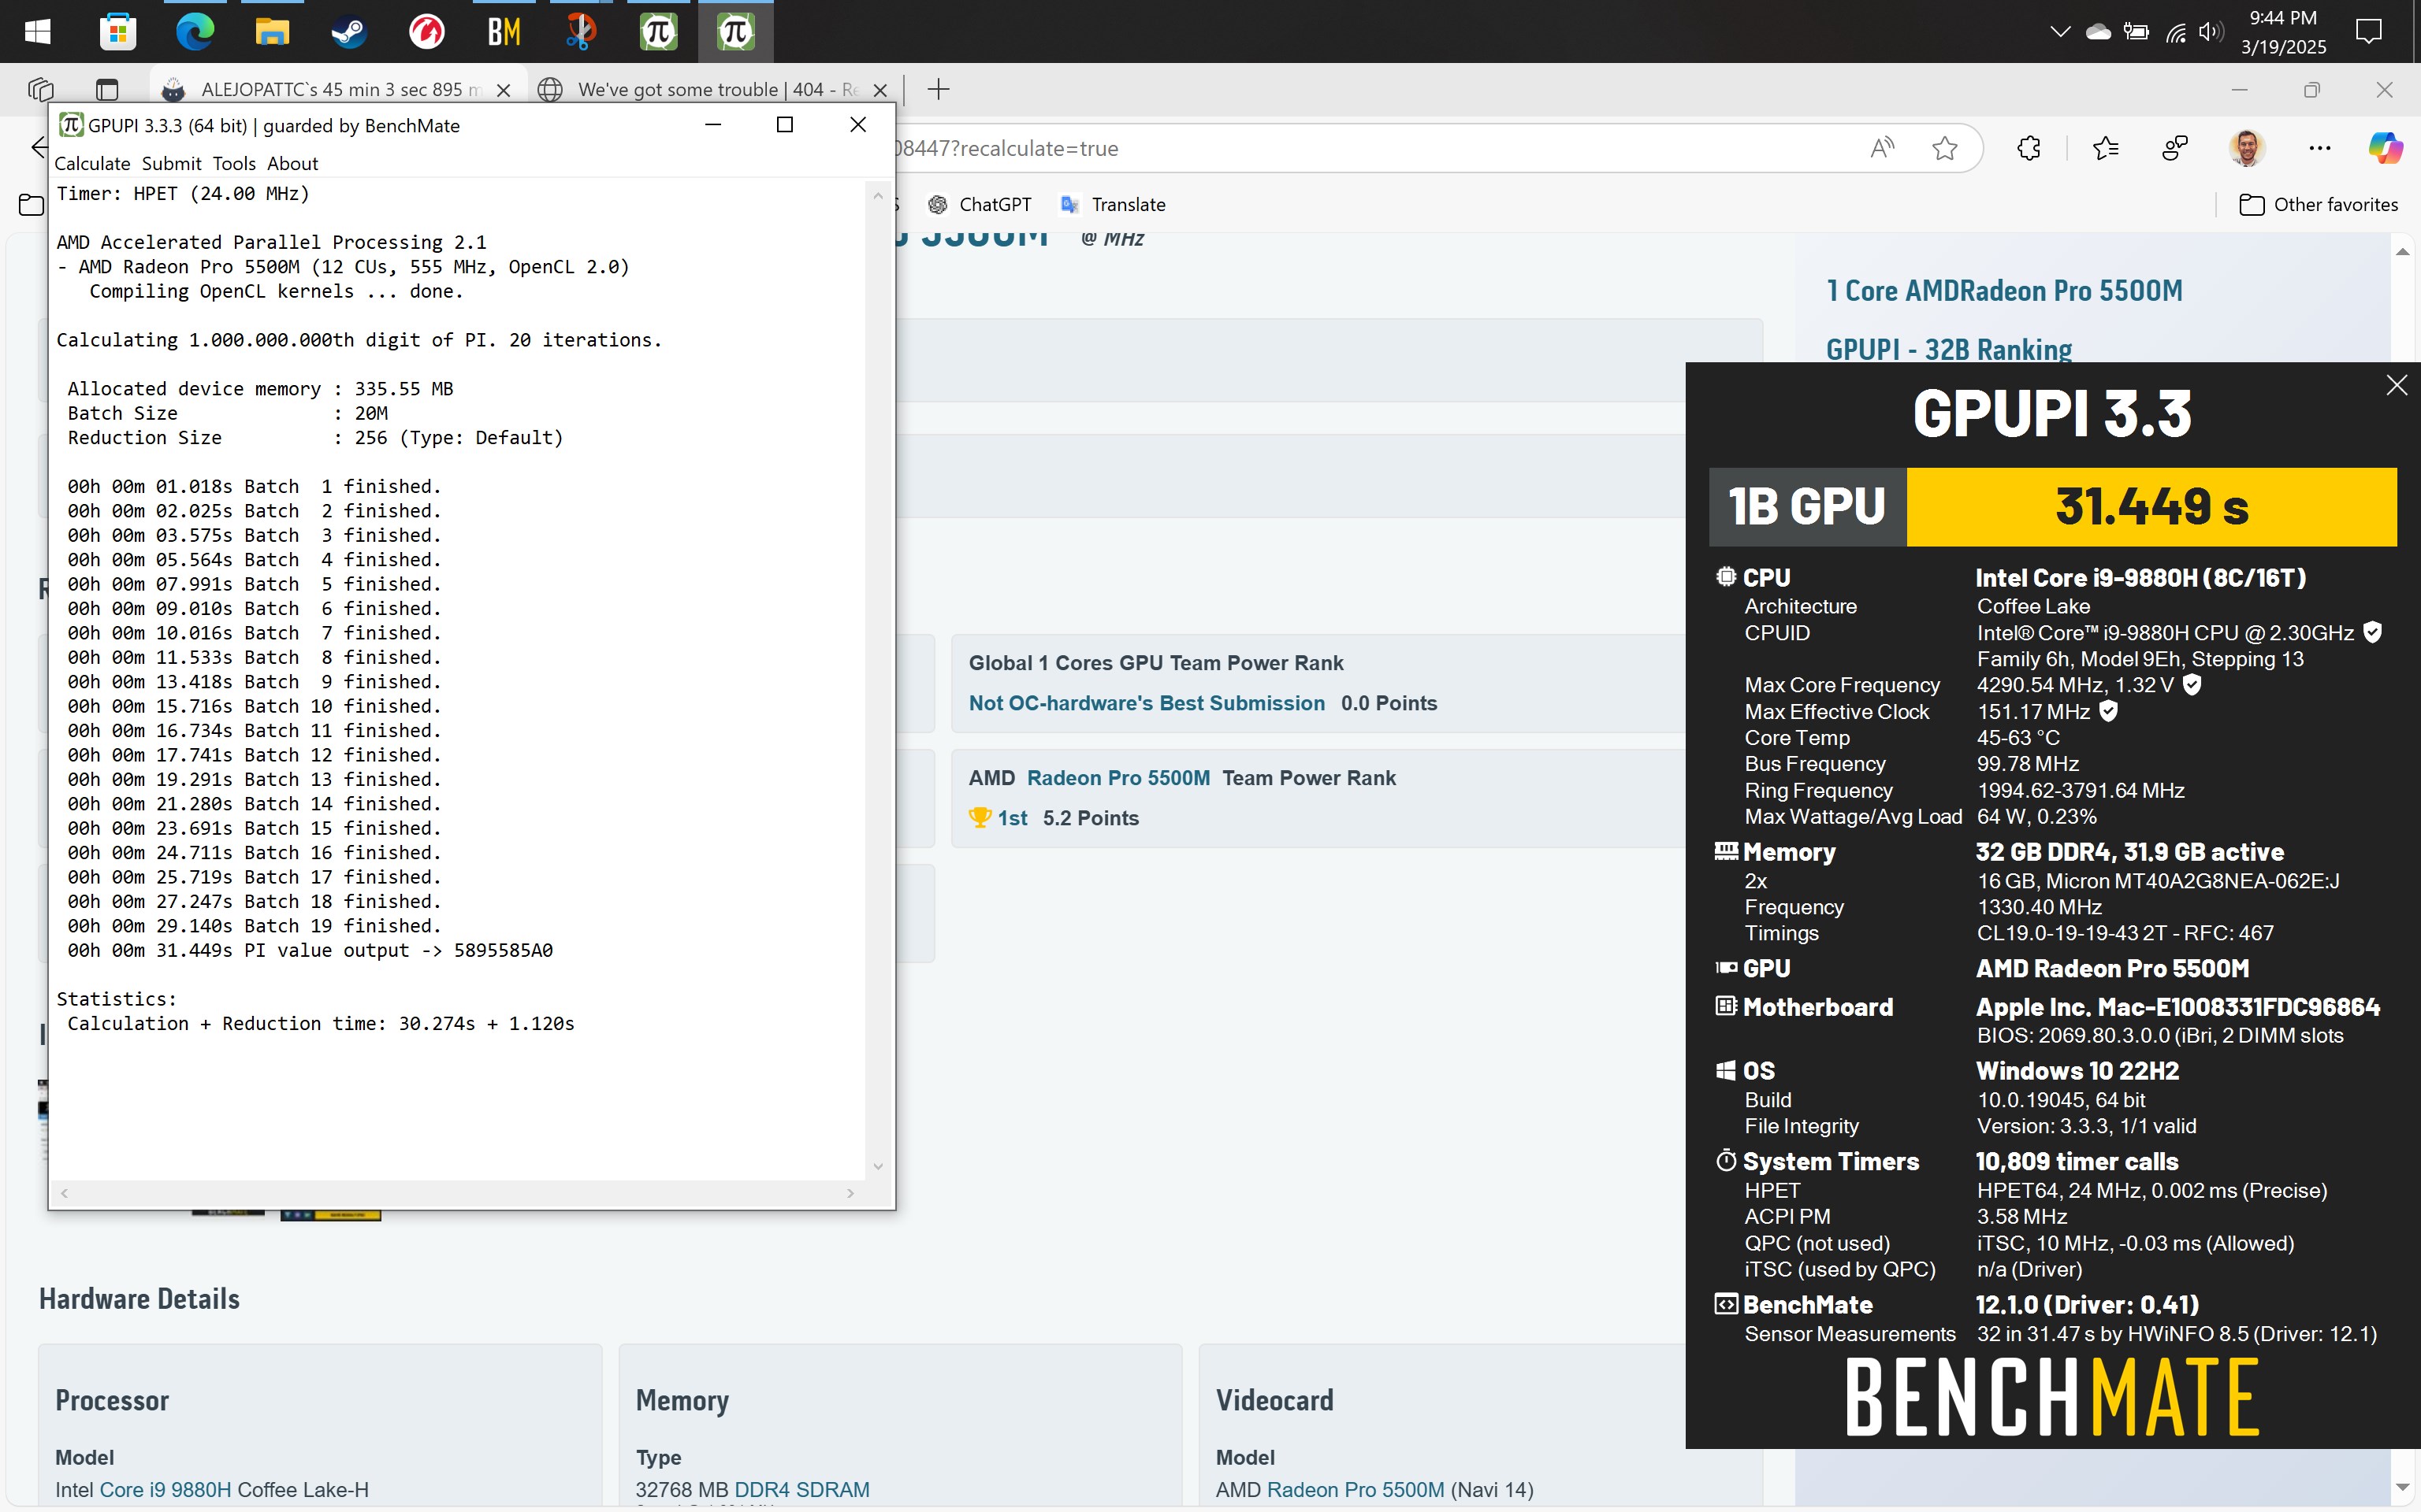
Task: Click the 1st place trophy rank
Action: click(x=998, y=818)
